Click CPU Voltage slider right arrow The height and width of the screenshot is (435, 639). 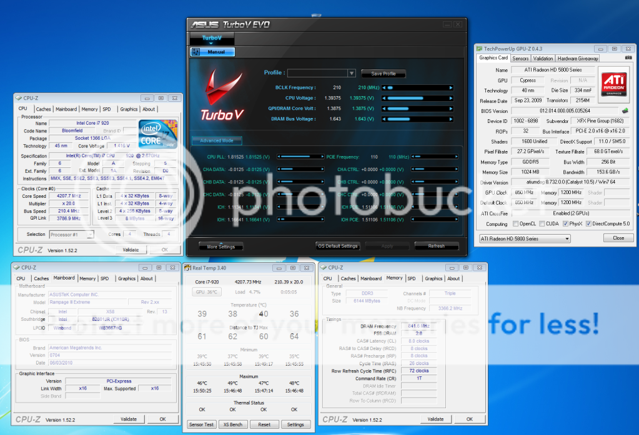tap(451, 98)
